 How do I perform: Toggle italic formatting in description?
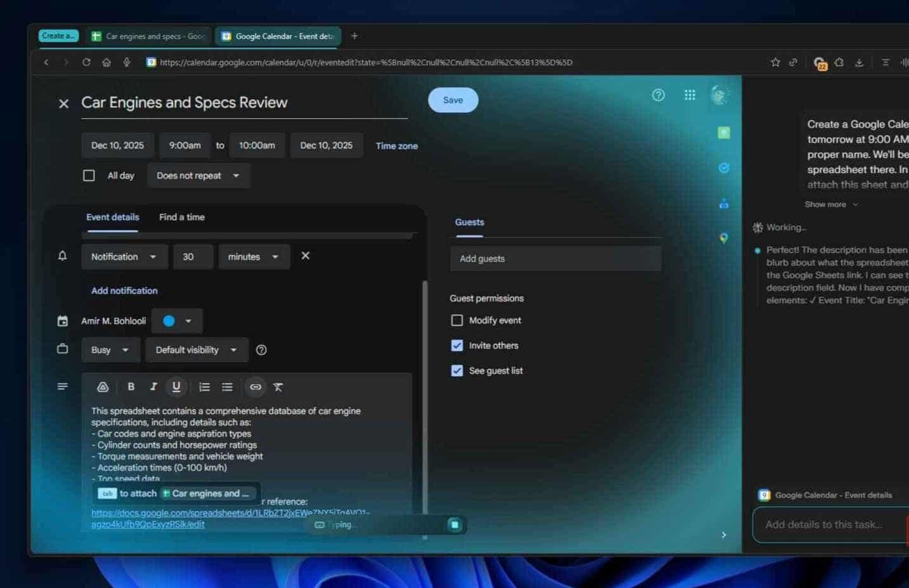point(153,387)
